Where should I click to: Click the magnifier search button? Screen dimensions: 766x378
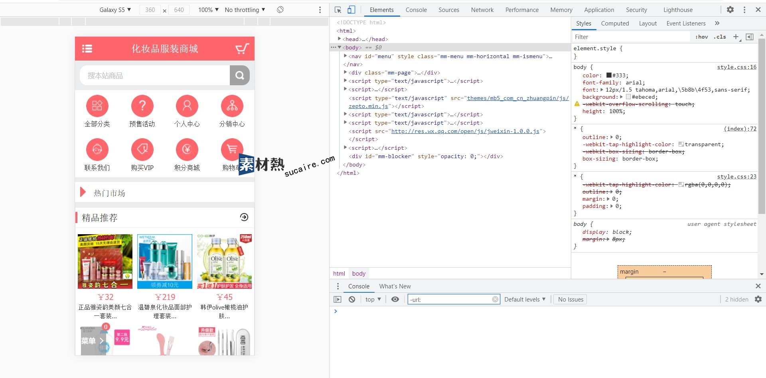click(x=240, y=75)
